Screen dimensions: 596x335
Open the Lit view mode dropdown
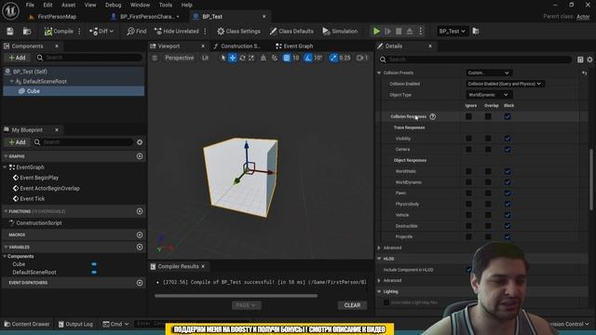coord(205,58)
